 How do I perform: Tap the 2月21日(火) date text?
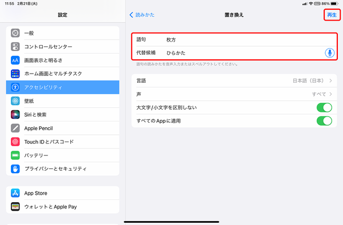(27, 4)
